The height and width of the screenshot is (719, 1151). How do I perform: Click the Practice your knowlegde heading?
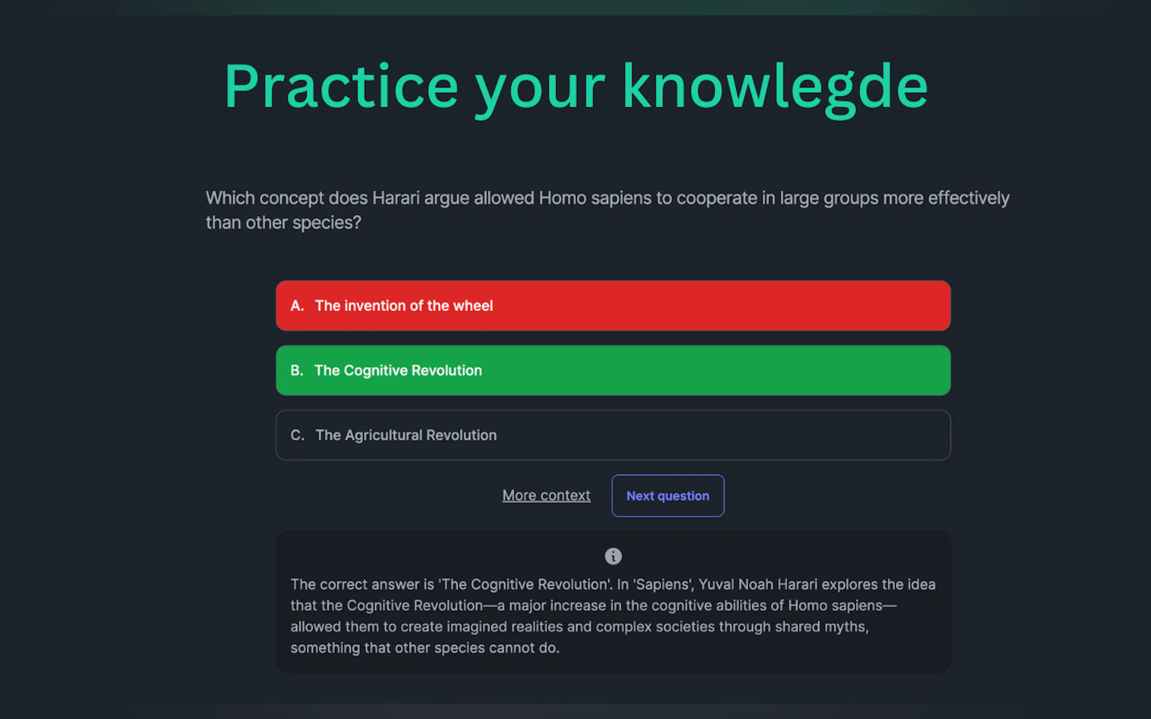point(575,87)
